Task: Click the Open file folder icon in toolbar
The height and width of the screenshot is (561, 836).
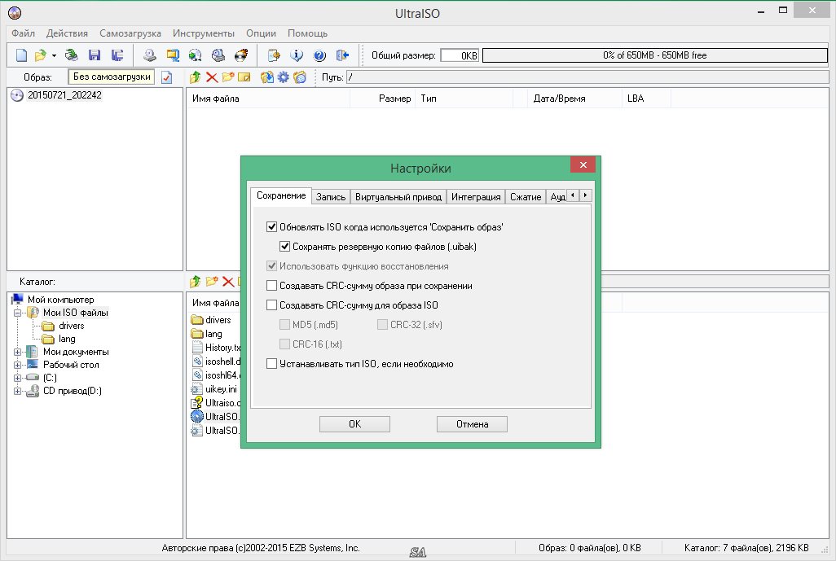Action: pyautogui.click(x=40, y=55)
